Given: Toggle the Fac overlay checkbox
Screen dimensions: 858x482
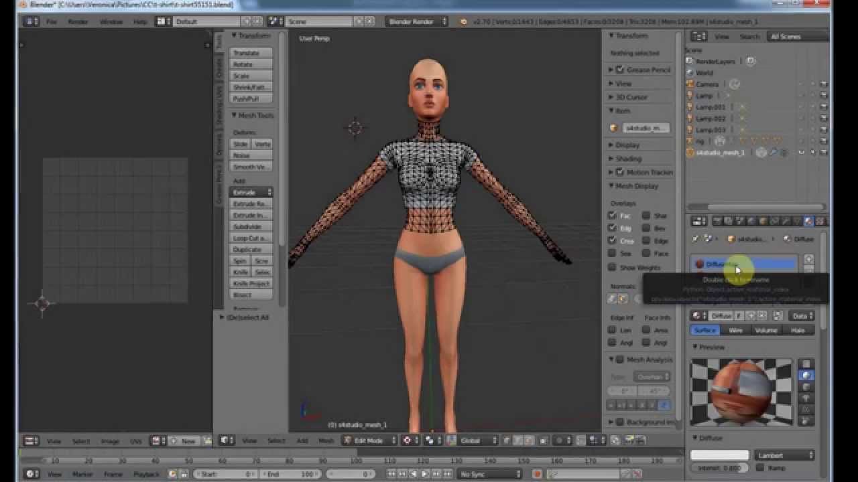Looking at the screenshot, I should click(x=612, y=216).
